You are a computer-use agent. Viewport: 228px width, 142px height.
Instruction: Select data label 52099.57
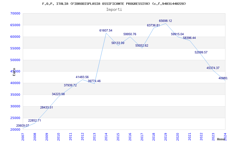click(201, 52)
